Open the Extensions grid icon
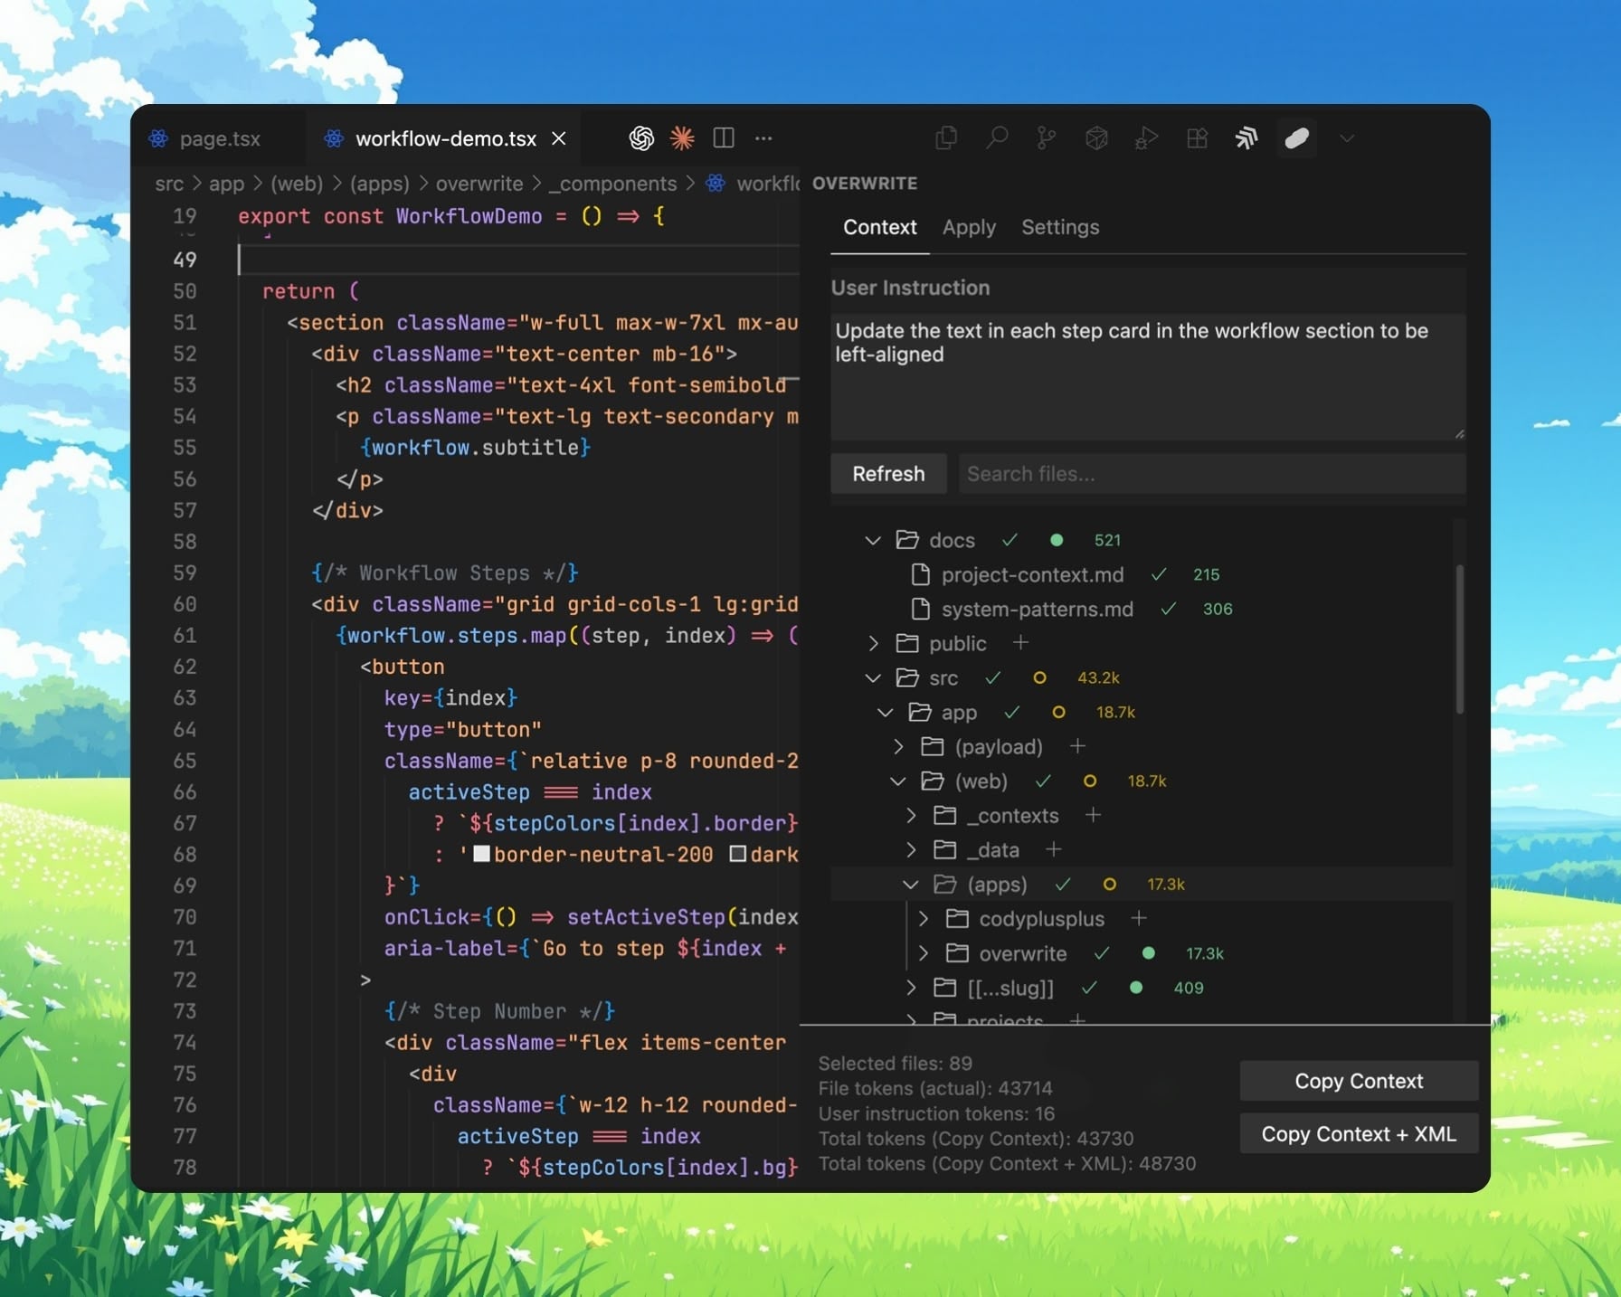Viewport: 1621px width, 1297px height. [x=1196, y=138]
